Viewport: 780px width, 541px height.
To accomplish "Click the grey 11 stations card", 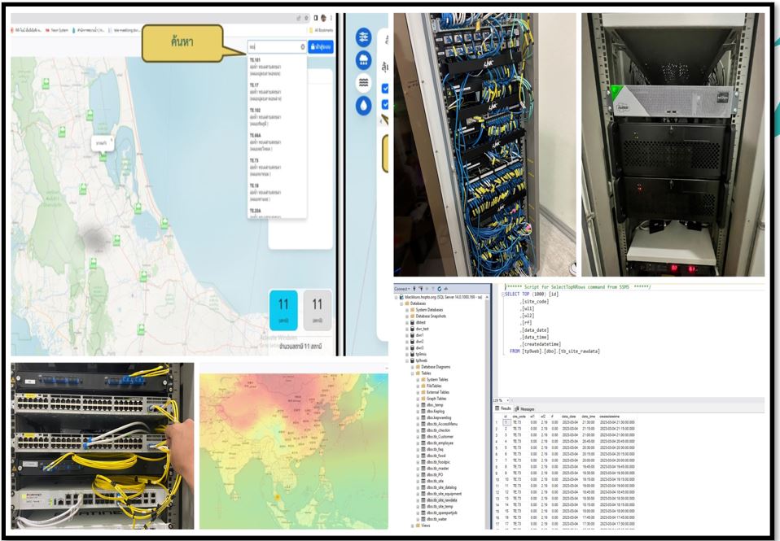I will pos(318,310).
